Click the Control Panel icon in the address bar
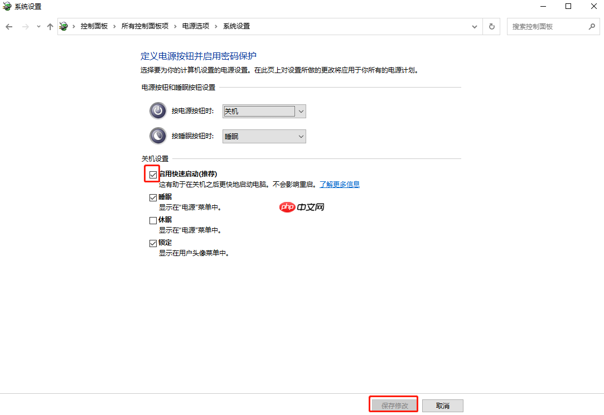Viewport: 604px width, 415px height. click(64, 26)
